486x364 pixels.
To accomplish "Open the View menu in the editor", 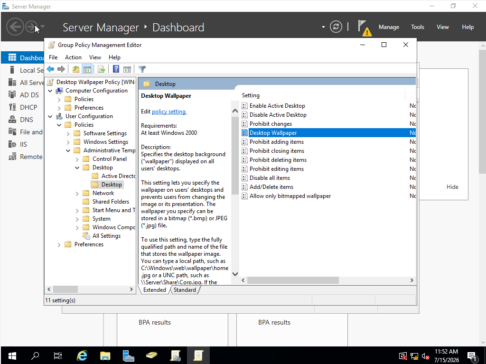I will click(x=95, y=57).
